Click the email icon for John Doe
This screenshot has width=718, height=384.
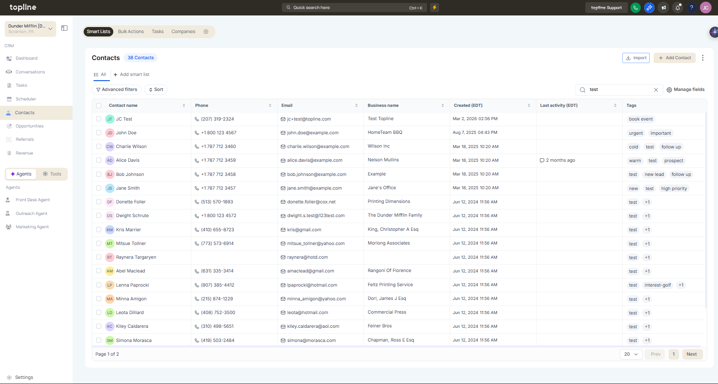pyautogui.click(x=283, y=133)
